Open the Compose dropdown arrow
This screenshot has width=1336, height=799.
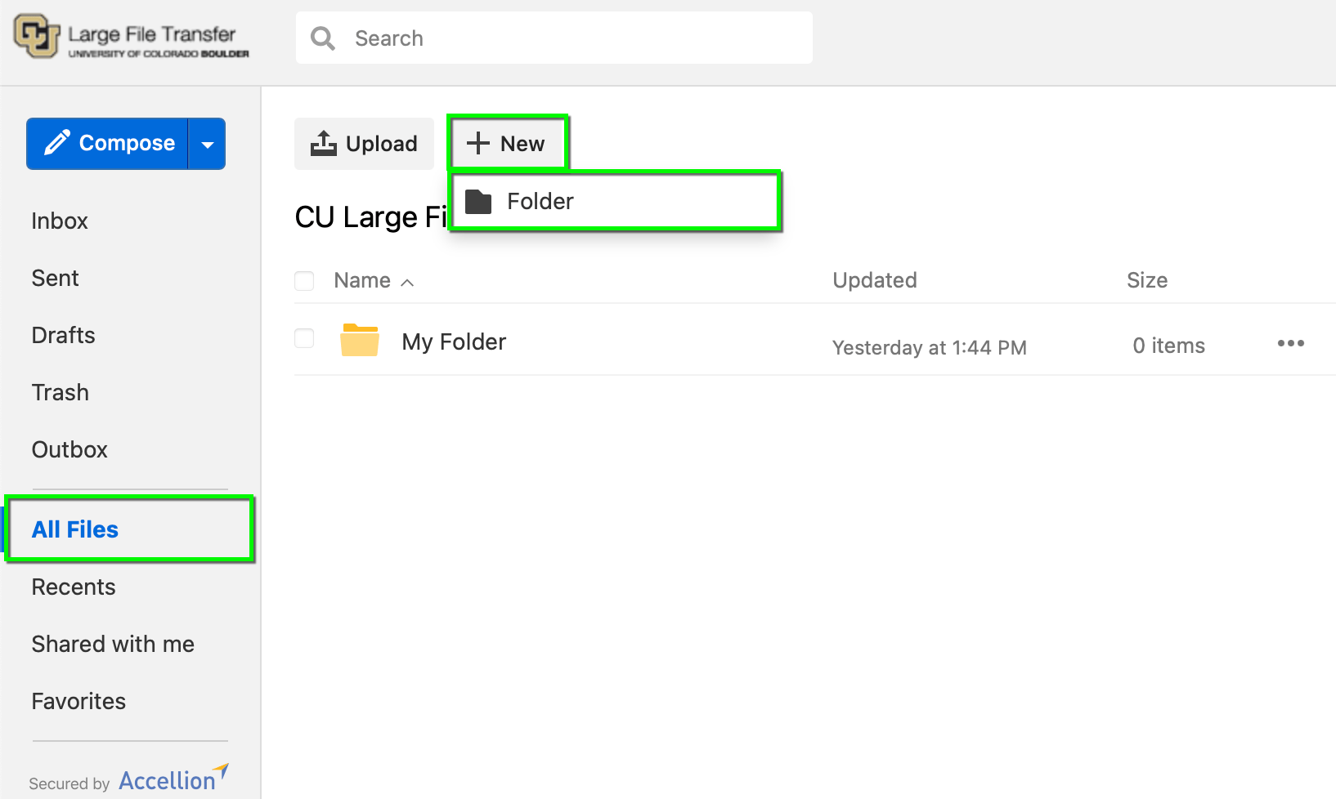[207, 143]
